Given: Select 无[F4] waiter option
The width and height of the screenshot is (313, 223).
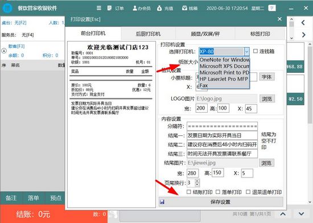Looking at the screenshot, I should (x=27, y=35).
